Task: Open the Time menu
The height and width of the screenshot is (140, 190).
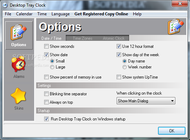Action: (42, 14)
